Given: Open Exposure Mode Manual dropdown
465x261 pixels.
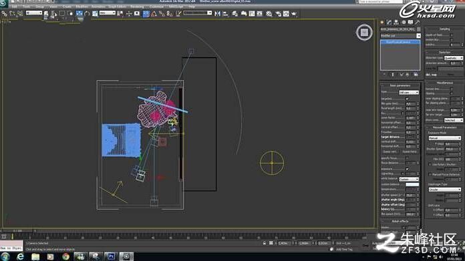Looking at the screenshot, I should pos(444,138).
